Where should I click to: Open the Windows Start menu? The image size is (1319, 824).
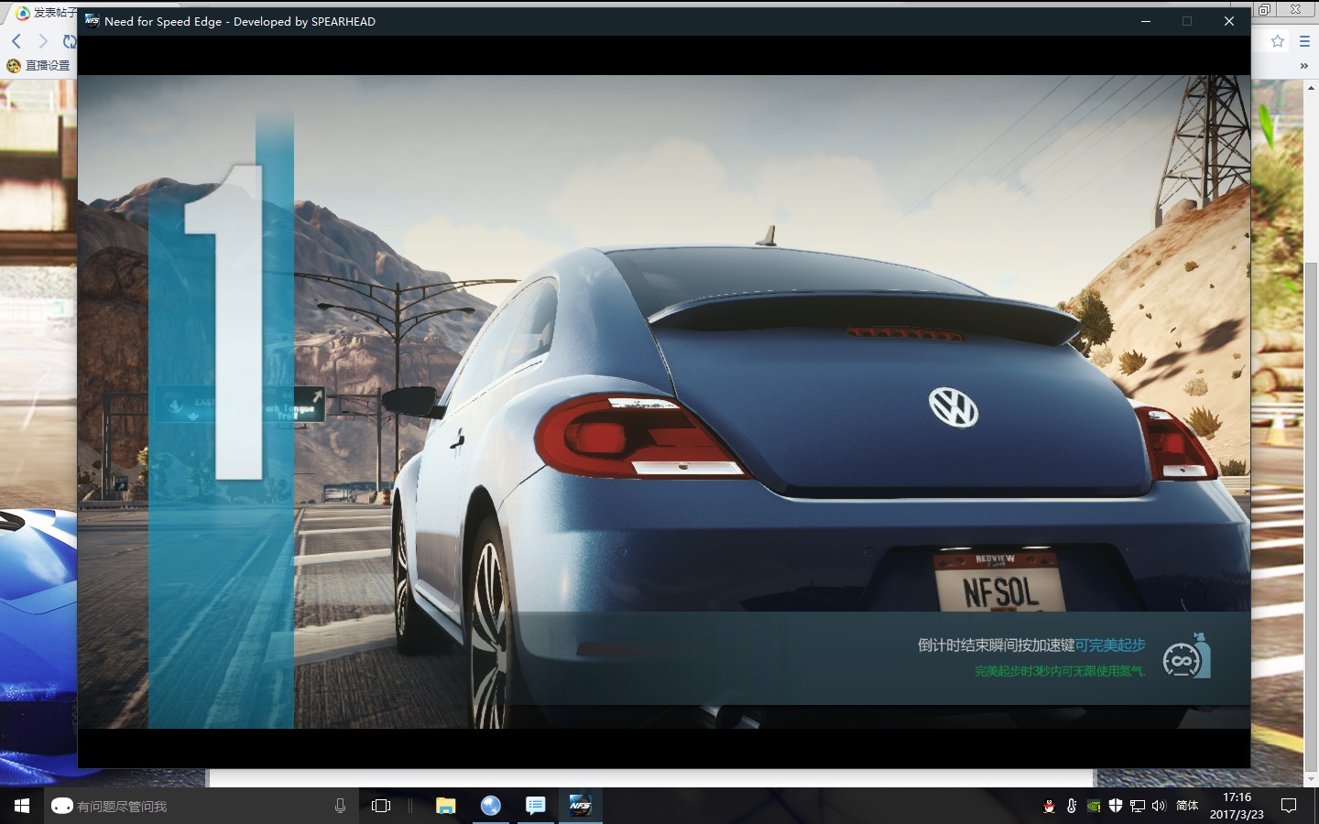pyautogui.click(x=22, y=806)
